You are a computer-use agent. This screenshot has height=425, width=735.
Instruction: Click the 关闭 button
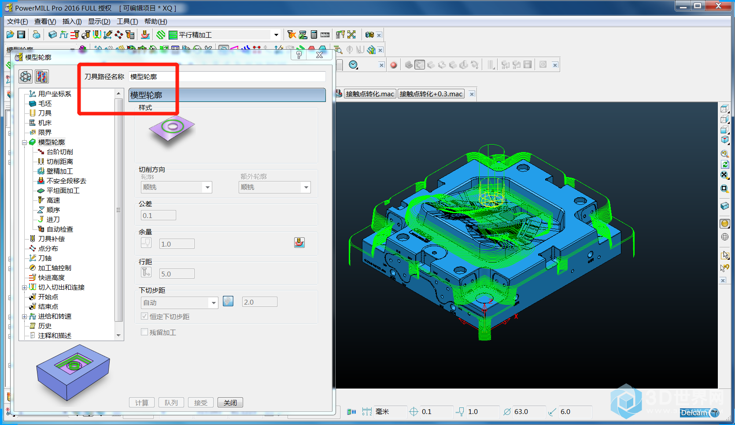(230, 403)
